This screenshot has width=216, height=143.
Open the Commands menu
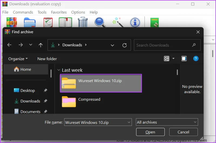pos(23,12)
